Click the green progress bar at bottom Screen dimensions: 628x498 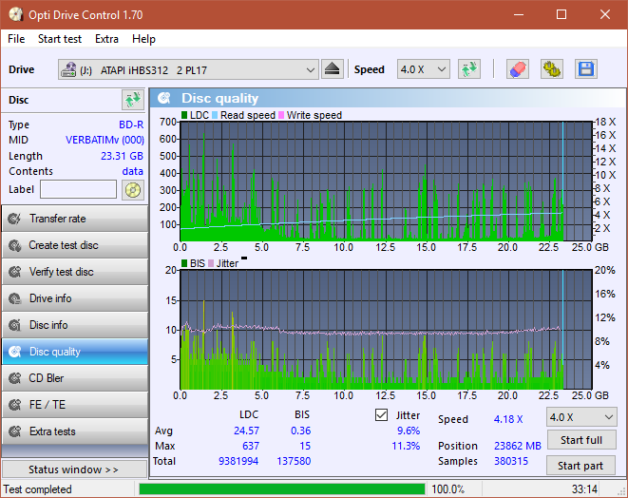coord(281,488)
